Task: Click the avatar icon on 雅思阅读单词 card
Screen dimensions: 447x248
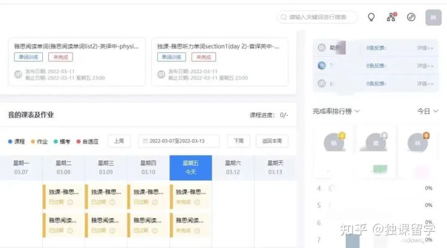Action: click(18, 75)
